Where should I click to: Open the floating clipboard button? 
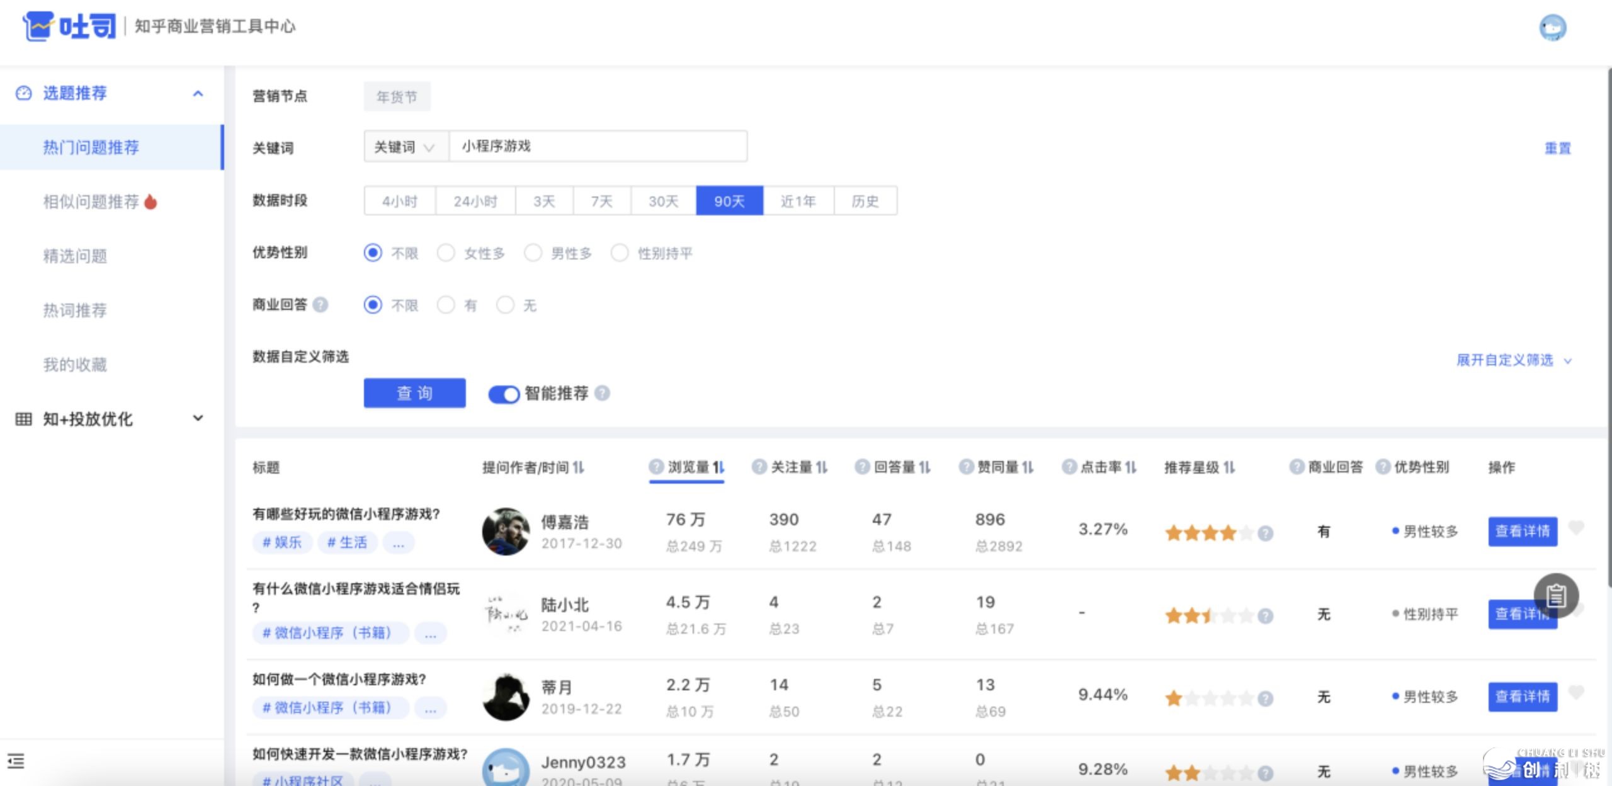1556,595
